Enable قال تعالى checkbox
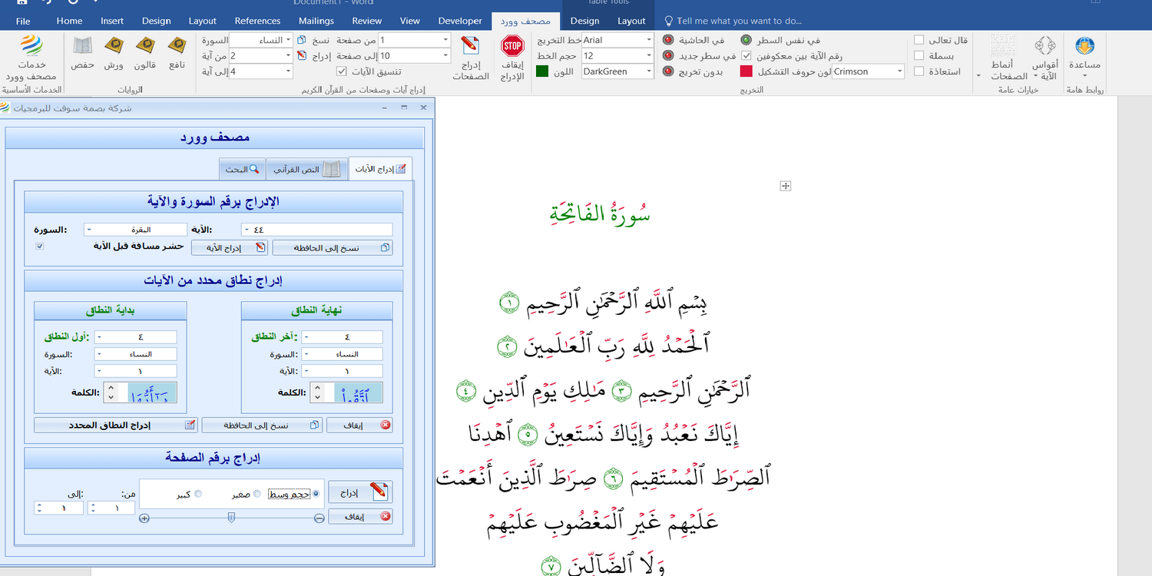The width and height of the screenshot is (1152, 576). click(x=919, y=40)
